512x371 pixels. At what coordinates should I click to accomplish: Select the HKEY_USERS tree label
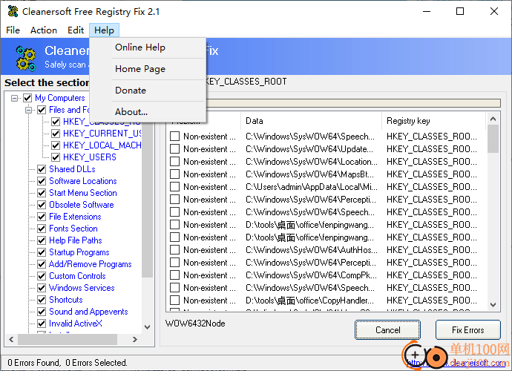tap(90, 157)
